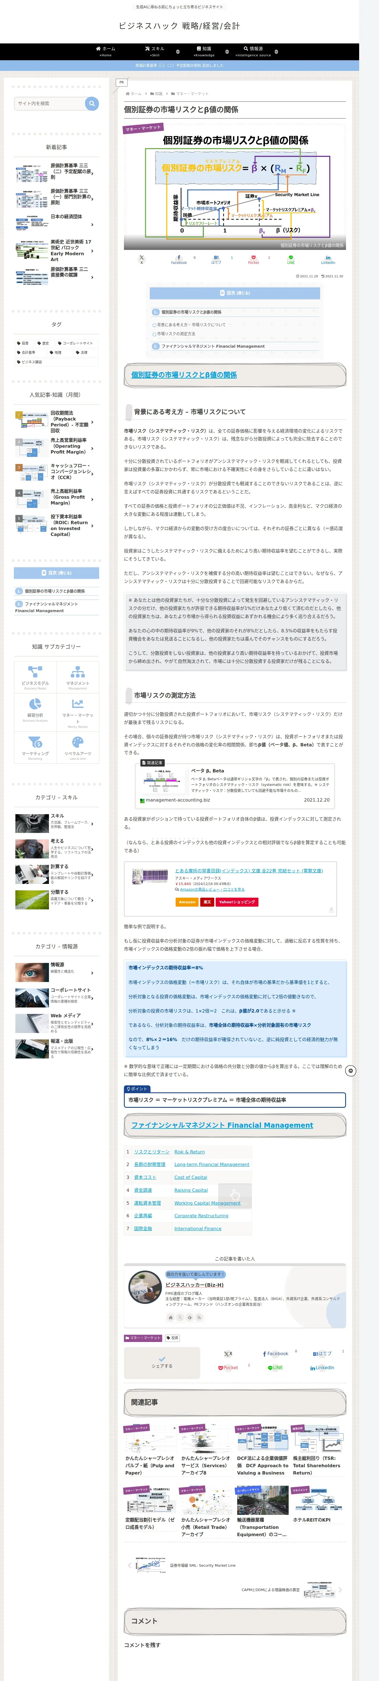Open the author home icon
This screenshot has height=1681, width=379.
point(171,1318)
